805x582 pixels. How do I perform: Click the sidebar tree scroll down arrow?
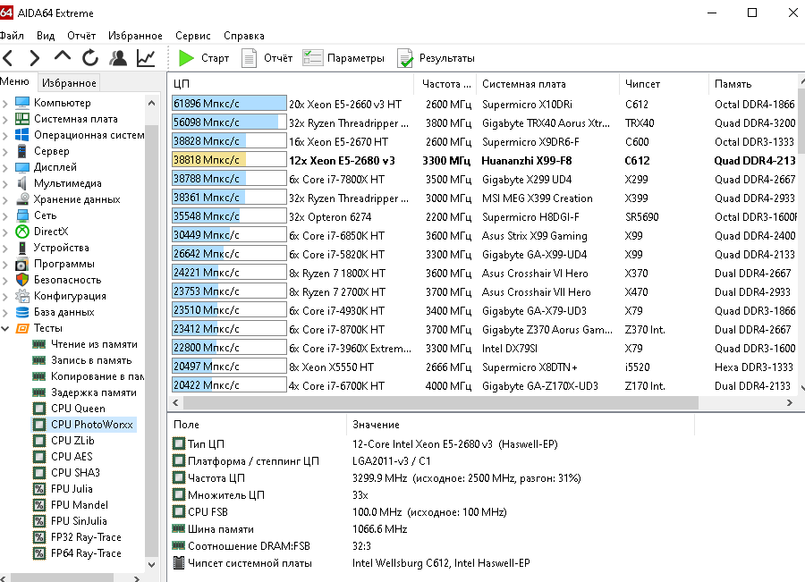[151, 564]
